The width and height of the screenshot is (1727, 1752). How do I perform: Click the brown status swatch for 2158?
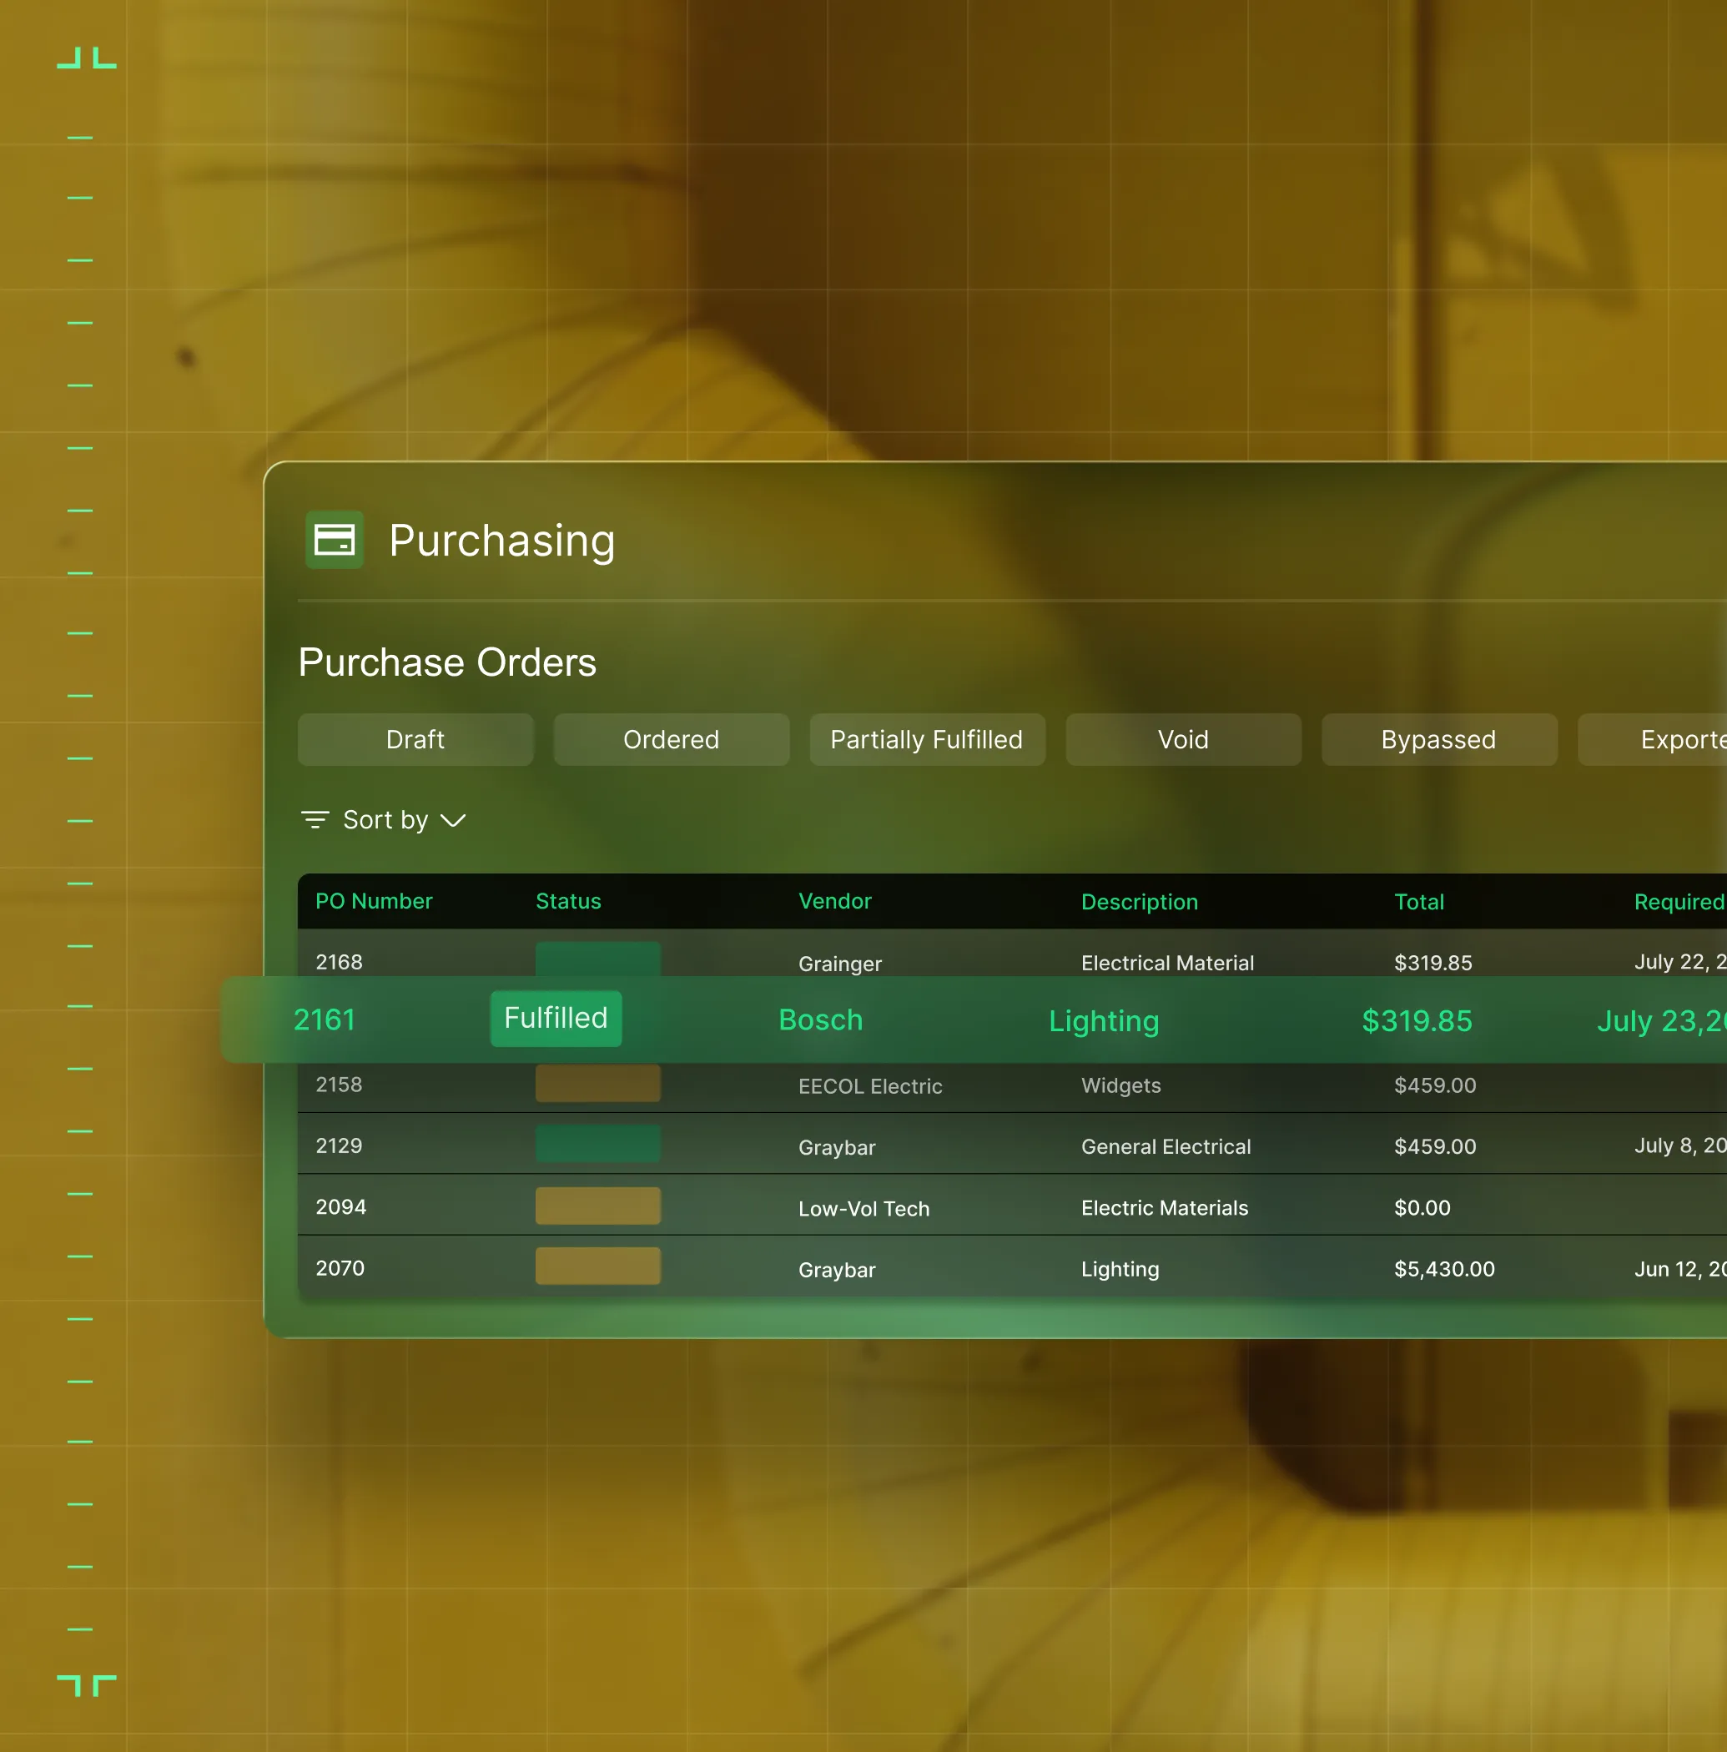597,1084
